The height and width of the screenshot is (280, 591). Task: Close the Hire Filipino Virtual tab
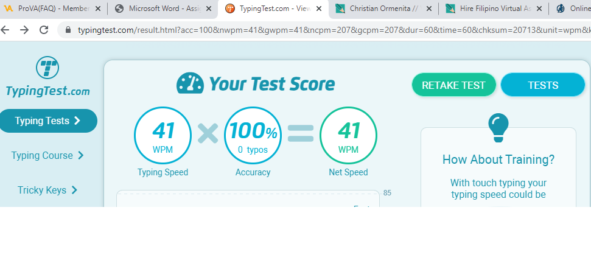[539, 9]
